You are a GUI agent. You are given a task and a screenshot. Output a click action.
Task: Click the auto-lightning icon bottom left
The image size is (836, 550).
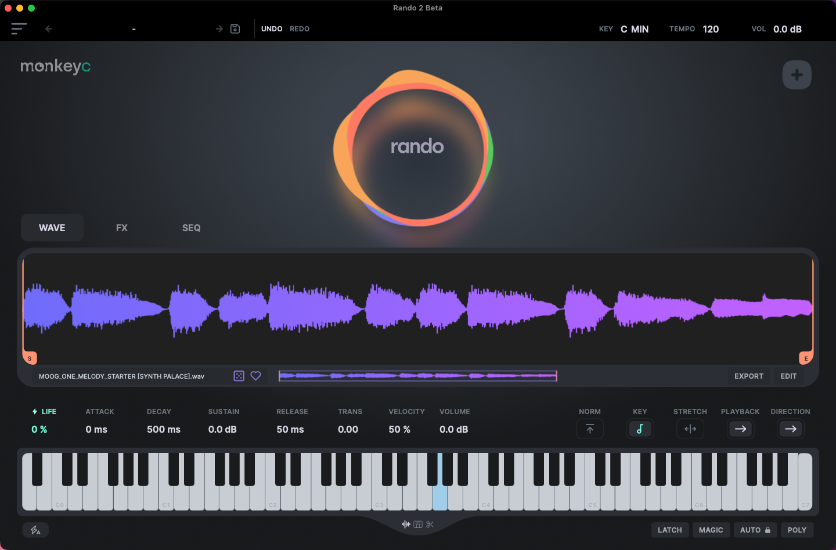[x=35, y=530]
